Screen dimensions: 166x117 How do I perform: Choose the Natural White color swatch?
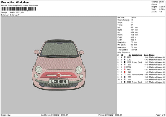point(125,75)
